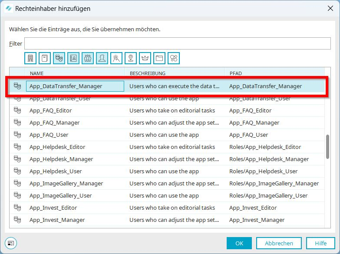Click the window layout icon at bottom-left

click(11, 243)
